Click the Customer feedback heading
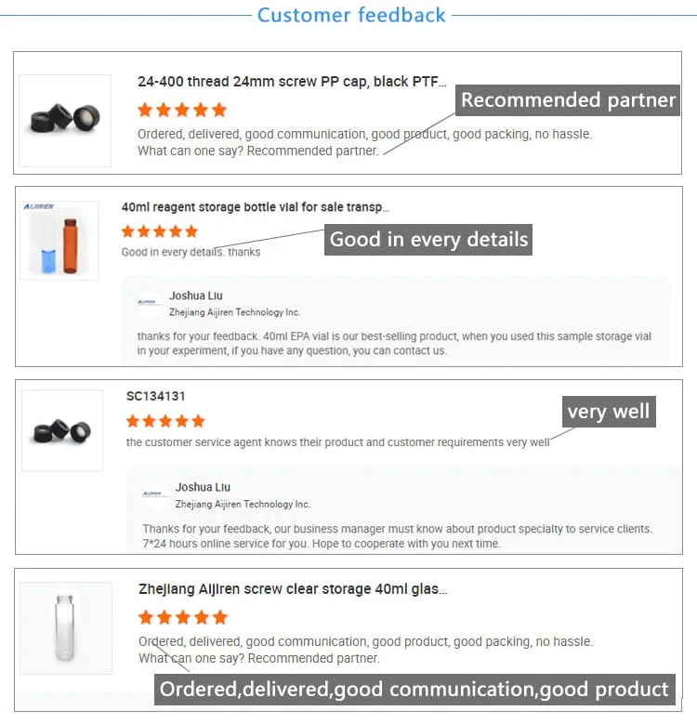697x724 pixels. tap(351, 15)
